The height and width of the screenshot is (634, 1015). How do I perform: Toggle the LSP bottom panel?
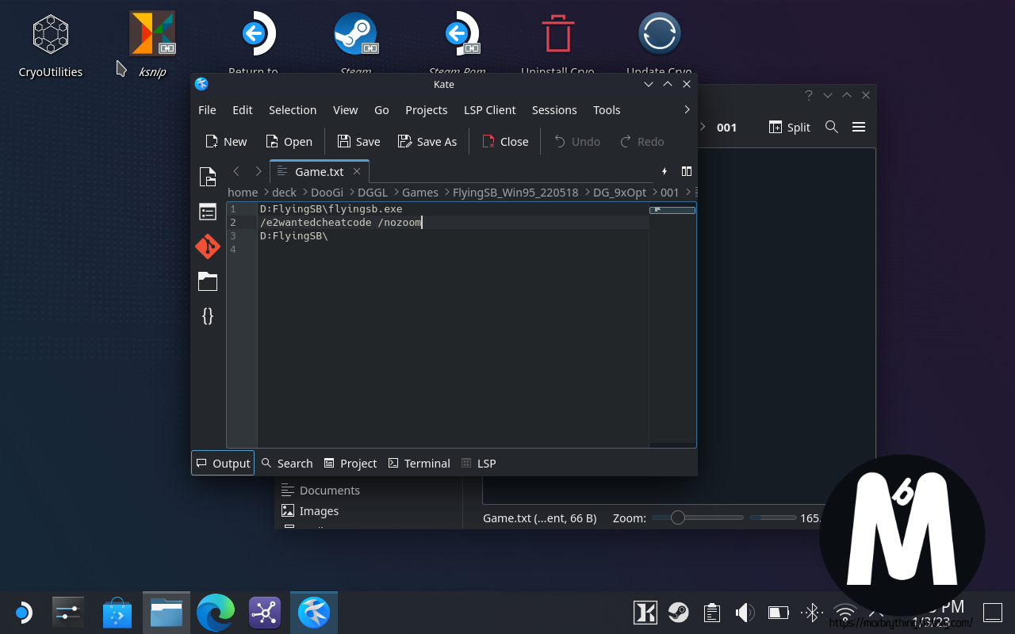click(479, 463)
